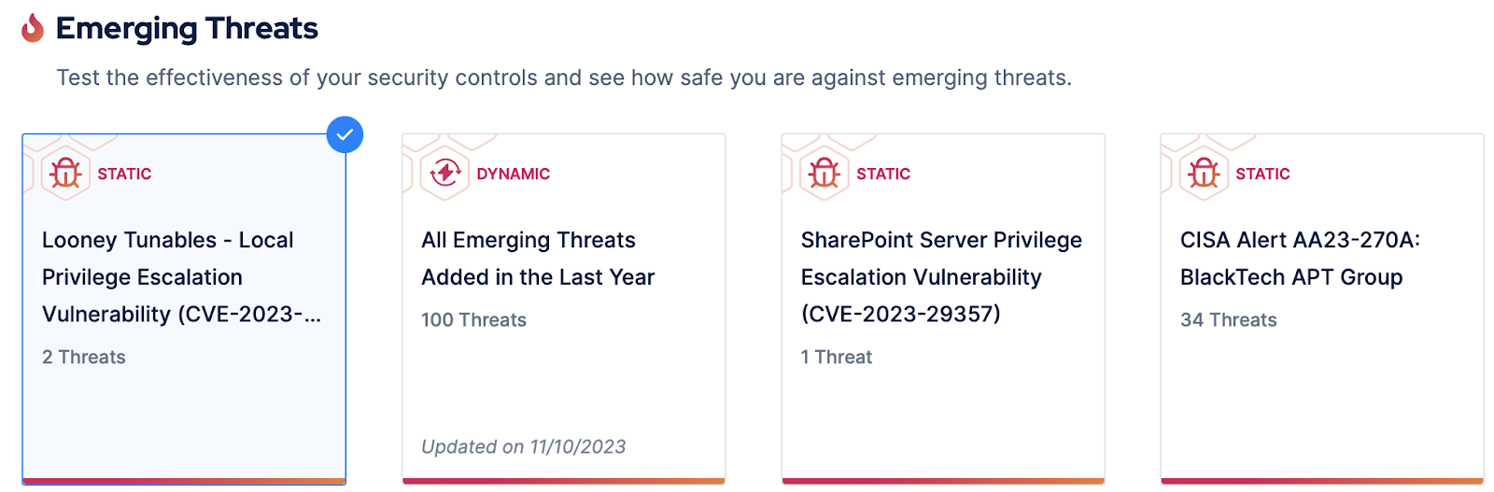The width and height of the screenshot is (1494, 492).
Task: Click the '100 Threats' count text
Action: click(x=473, y=320)
